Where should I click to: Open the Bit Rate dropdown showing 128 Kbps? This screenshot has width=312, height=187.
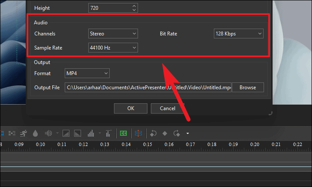click(239, 33)
